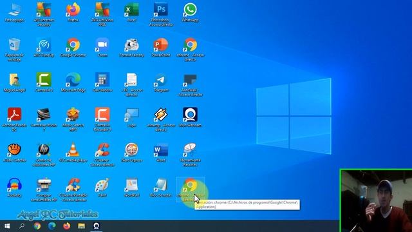Launch the Camtasia 9 shortcut
412x232 pixels.
click(44, 82)
